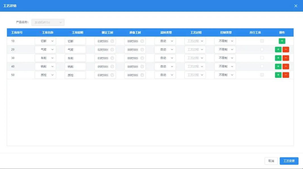The image size is (303, 169).
Task: Check 并行工序 for process 10
Action: 262,41
